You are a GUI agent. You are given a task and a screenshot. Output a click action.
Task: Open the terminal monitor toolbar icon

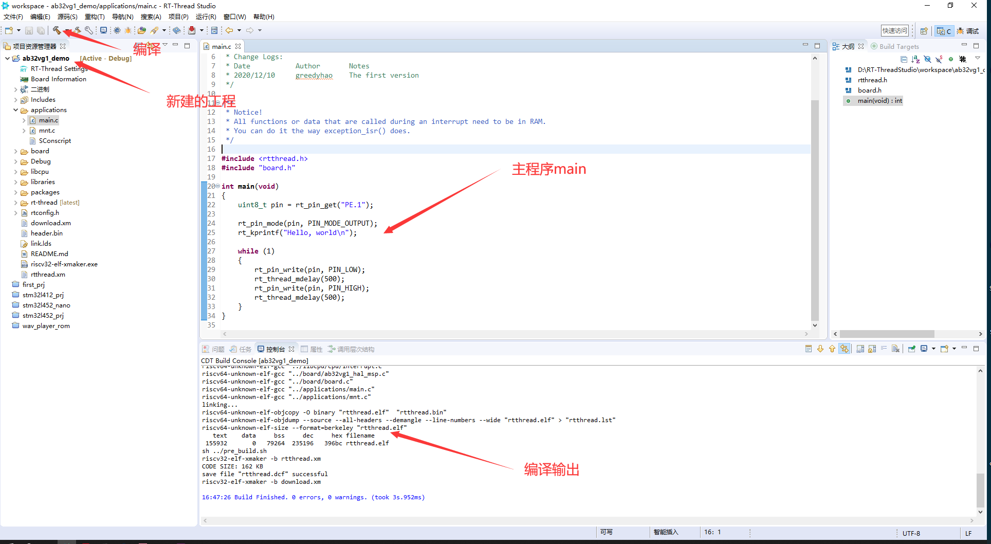pyautogui.click(x=103, y=30)
